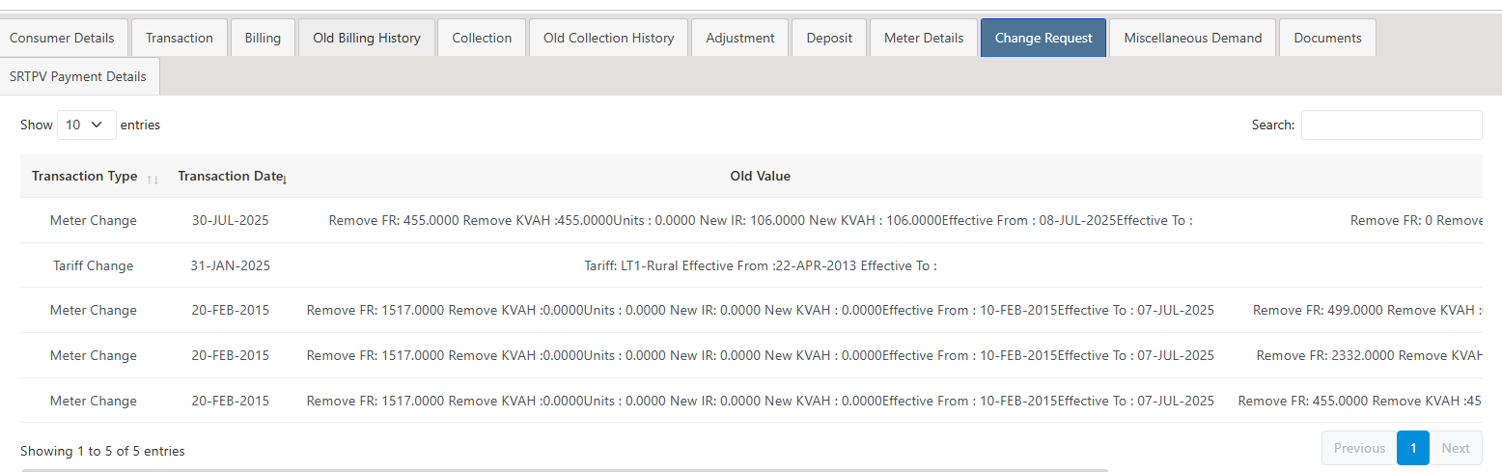Open the Miscellaneous Demand tab

tap(1193, 38)
